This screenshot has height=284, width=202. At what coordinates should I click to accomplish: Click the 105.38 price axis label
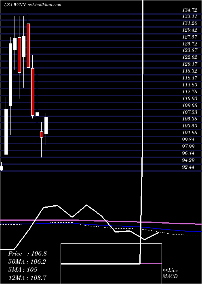coord(190,119)
